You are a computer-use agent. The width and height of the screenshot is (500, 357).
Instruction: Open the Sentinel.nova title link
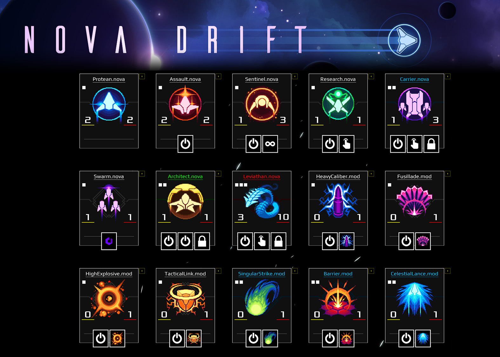click(262, 79)
